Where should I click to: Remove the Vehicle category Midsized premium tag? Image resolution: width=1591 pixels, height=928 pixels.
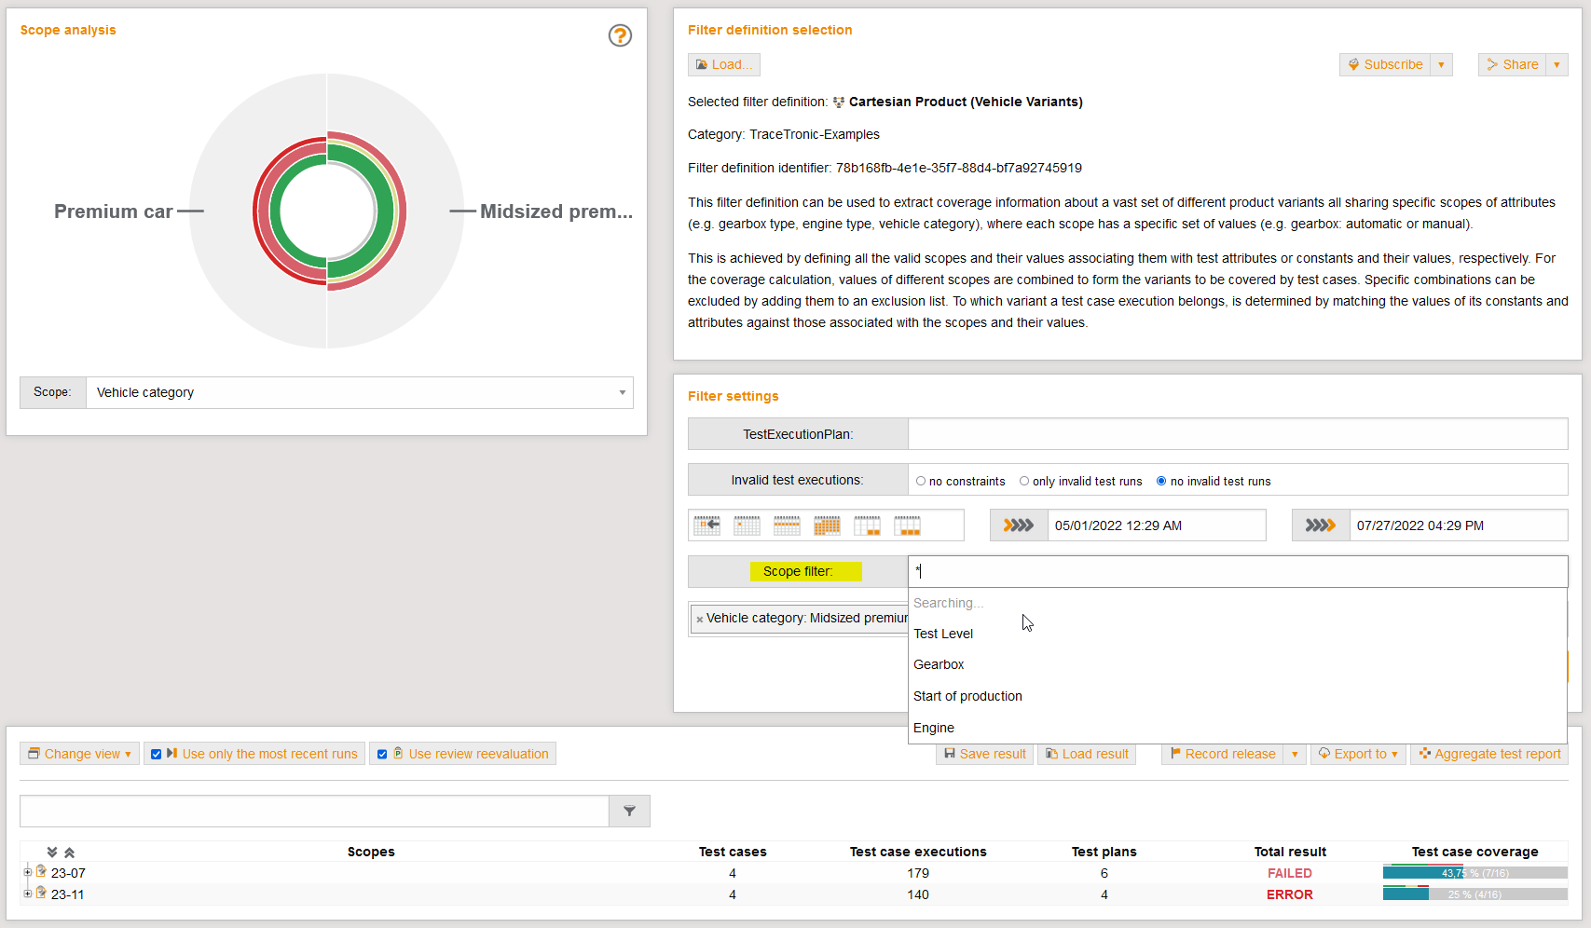(x=699, y=620)
